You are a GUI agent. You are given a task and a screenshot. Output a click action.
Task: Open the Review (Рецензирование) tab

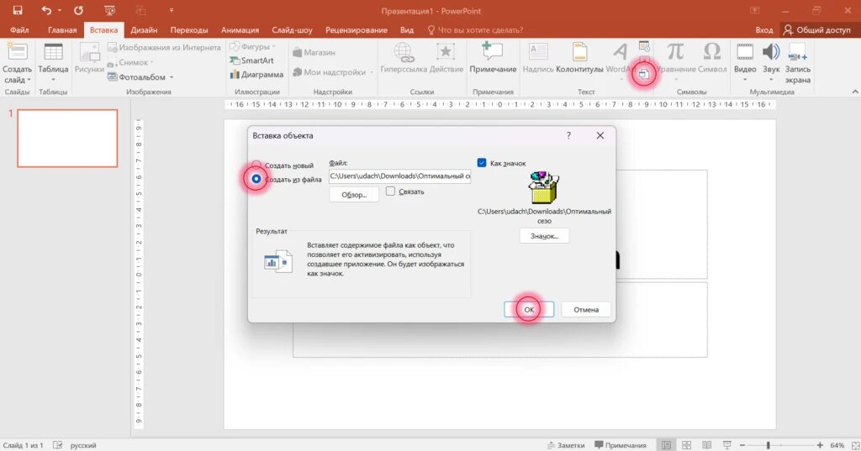click(357, 29)
